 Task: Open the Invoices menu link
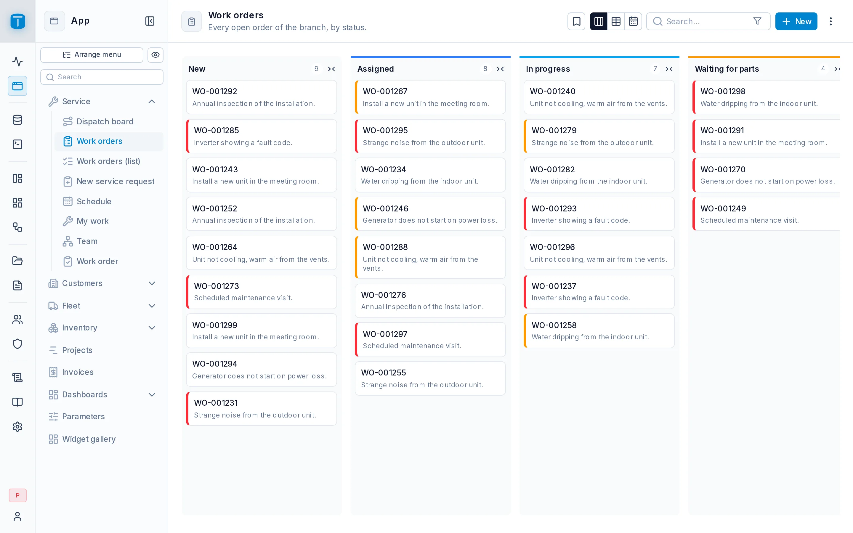[102, 372]
